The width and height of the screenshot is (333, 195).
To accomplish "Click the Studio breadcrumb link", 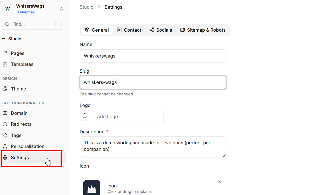I will pos(86,7).
